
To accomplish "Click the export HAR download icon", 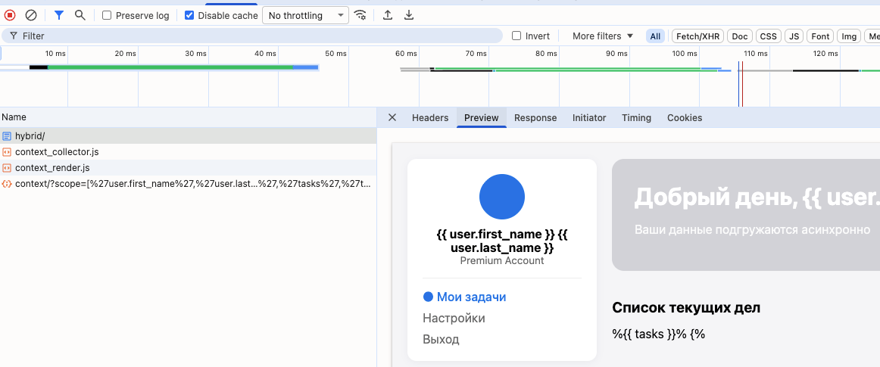I will click(409, 15).
